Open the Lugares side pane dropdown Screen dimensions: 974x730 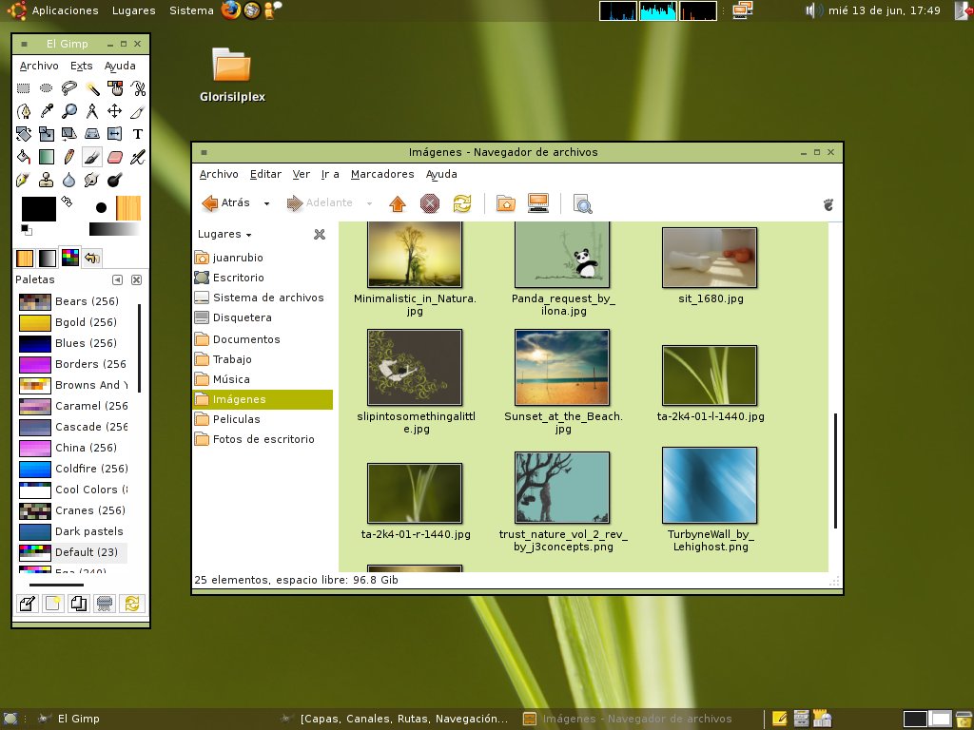click(x=224, y=234)
